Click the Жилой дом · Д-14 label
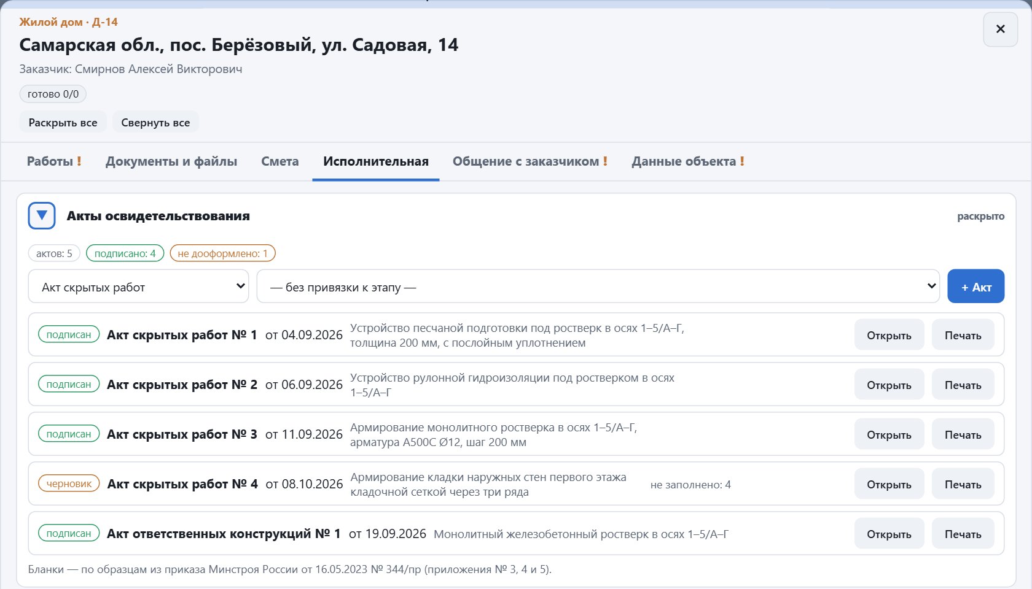The height and width of the screenshot is (589, 1032). 68,22
